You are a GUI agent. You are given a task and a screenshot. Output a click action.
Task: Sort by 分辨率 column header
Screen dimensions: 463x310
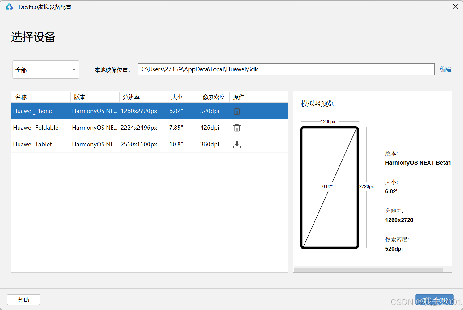[144, 97]
